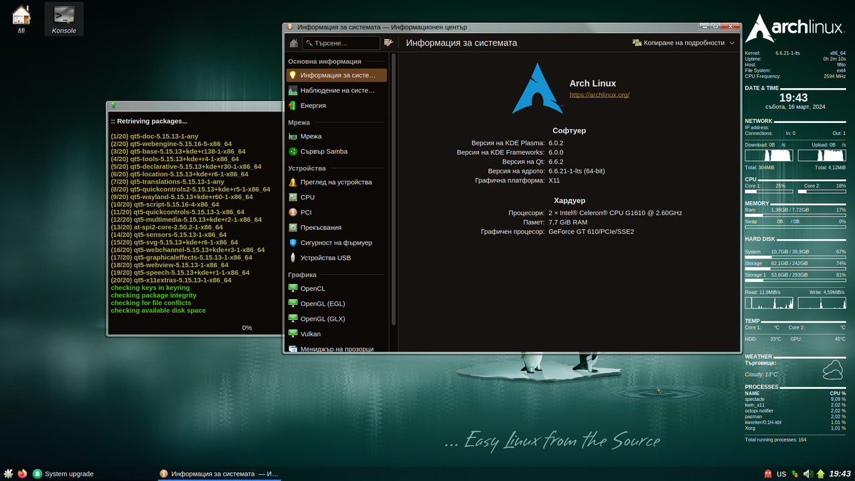
Task: Click the lightbulb icon for Информация за системата
Action: (x=293, y=75)
